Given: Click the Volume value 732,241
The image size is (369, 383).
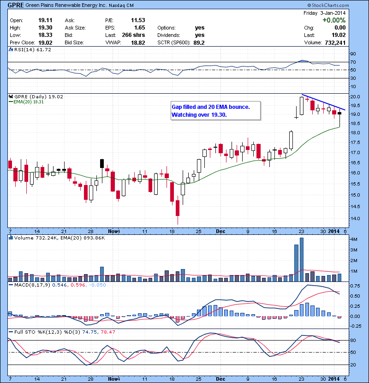Looking at the screenshot, I should [335, 43].
